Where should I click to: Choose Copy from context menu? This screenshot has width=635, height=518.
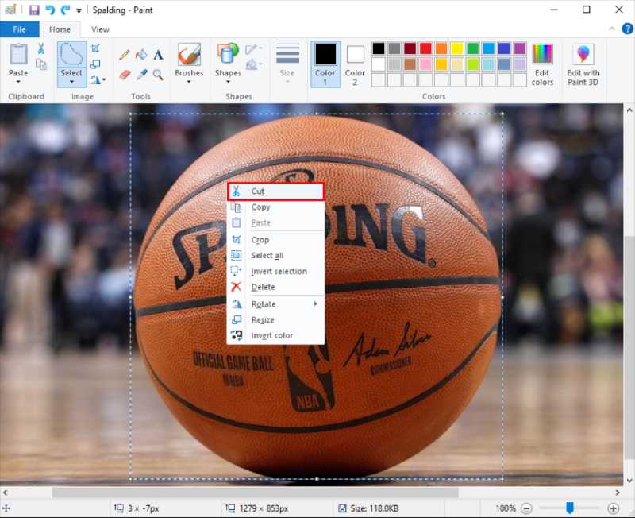point(275,207)
